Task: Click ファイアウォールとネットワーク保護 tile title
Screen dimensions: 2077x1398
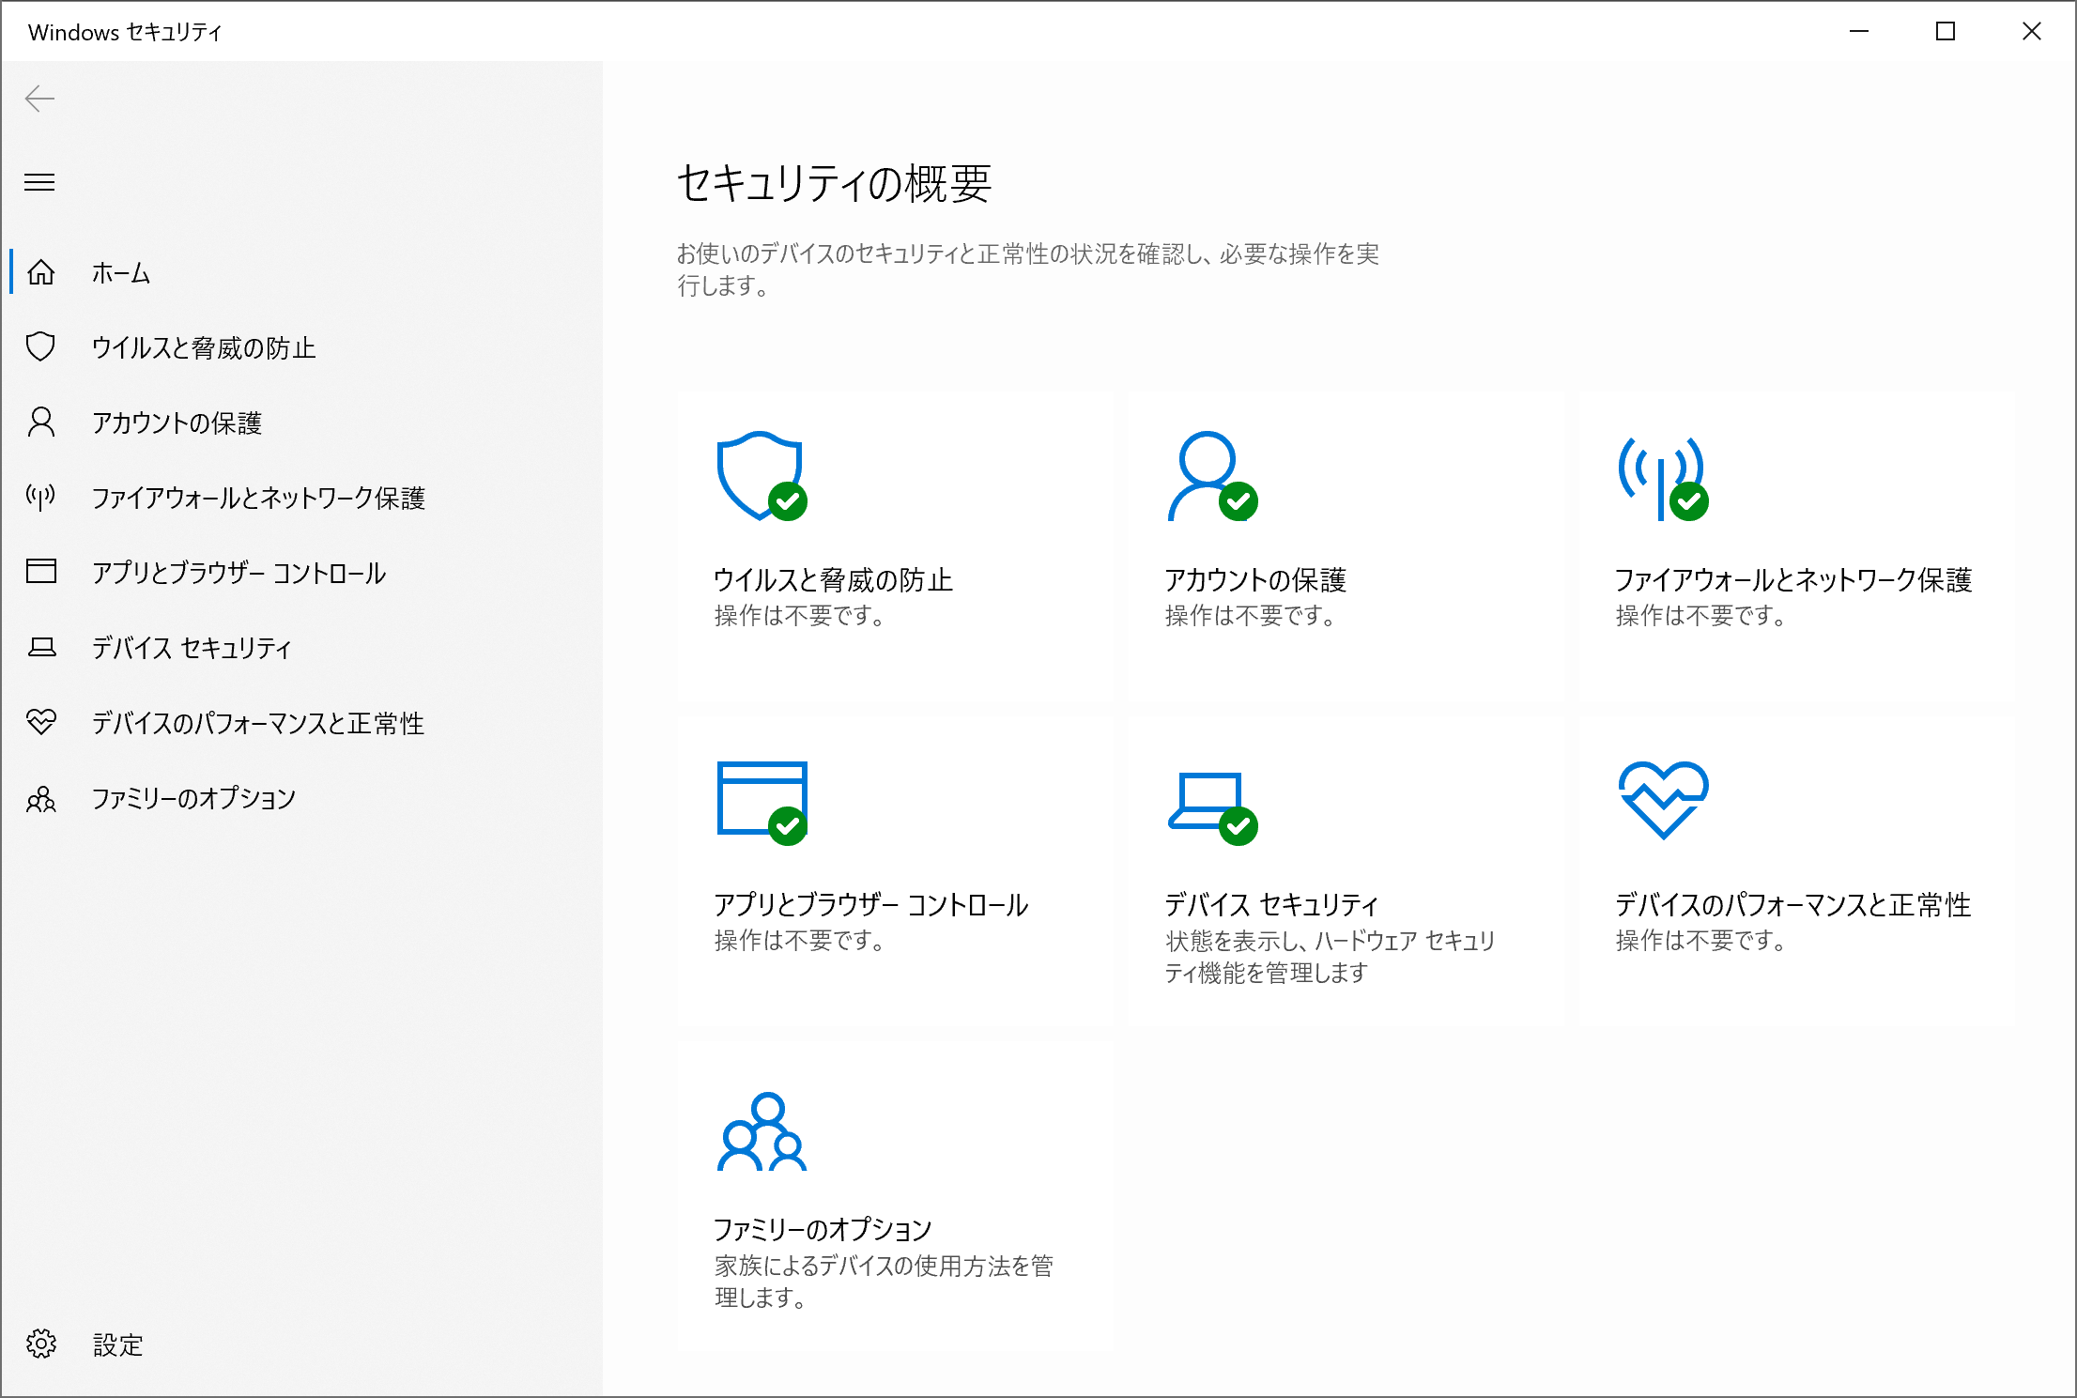Action: click(x=1792, y=580)
